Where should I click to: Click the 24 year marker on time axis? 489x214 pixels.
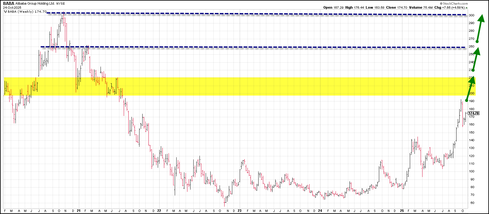pyautogui.click(x=320, y=211)
